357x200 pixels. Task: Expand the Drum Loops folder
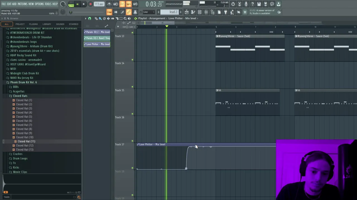(x=20, y=158)
